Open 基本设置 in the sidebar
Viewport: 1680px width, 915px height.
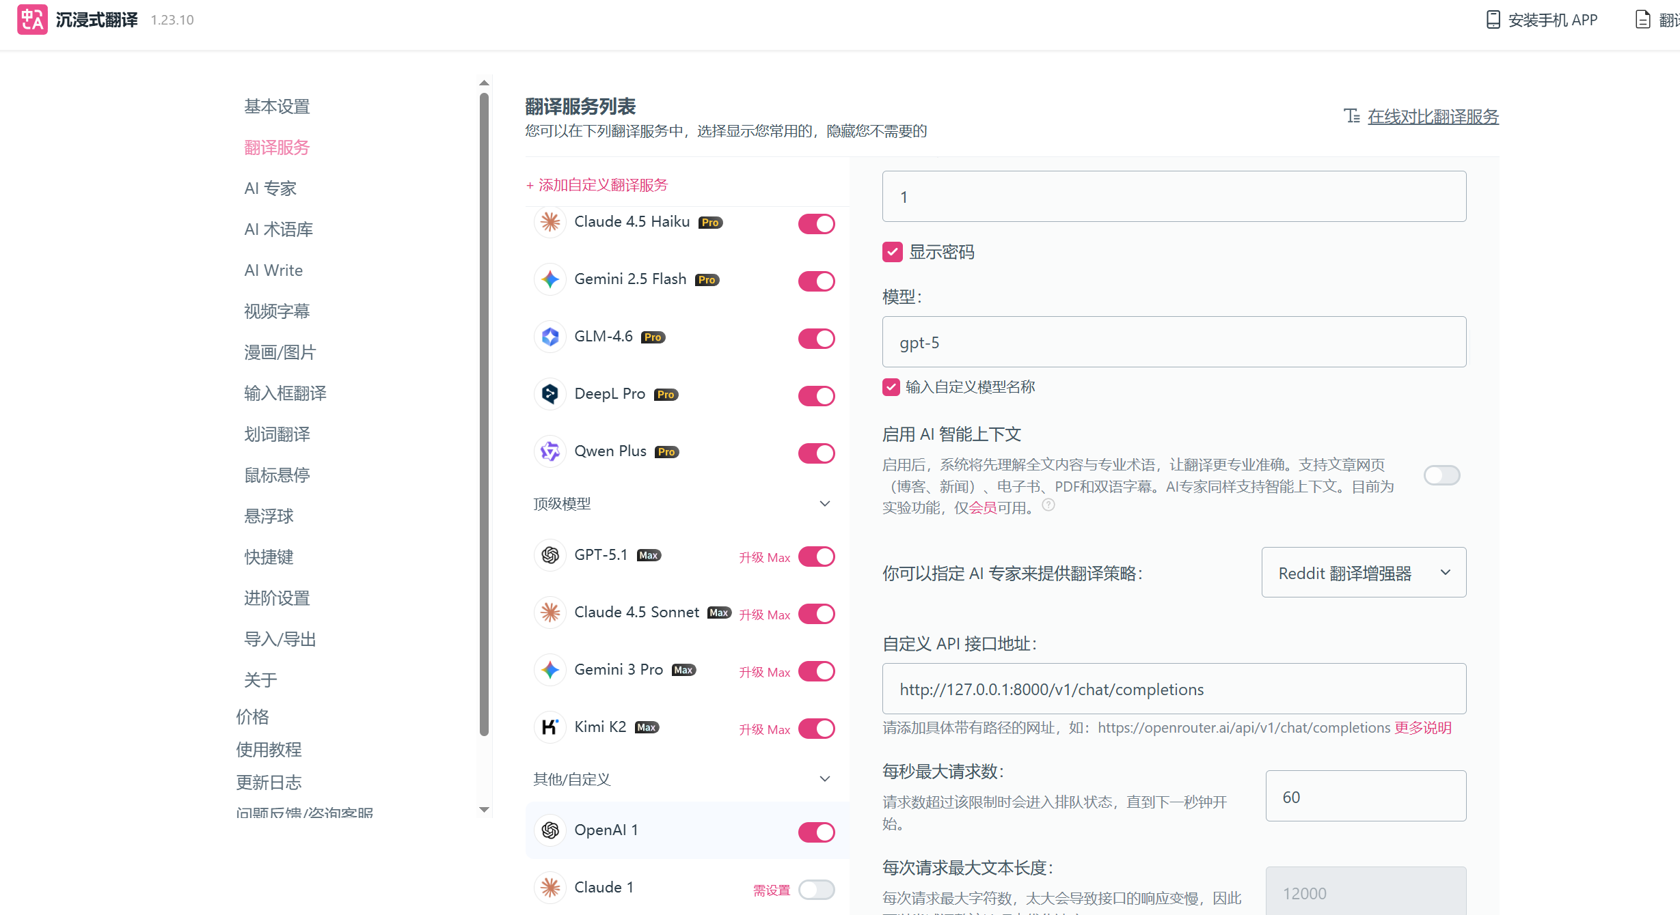point(277,107)
